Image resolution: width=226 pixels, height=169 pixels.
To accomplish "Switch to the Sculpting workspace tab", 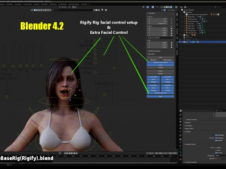I will point(9,4).
